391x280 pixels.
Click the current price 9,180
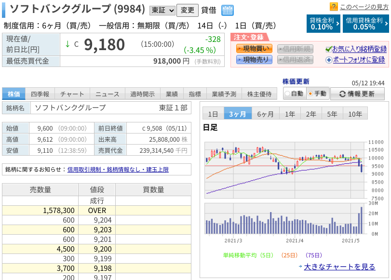point(104,45)
